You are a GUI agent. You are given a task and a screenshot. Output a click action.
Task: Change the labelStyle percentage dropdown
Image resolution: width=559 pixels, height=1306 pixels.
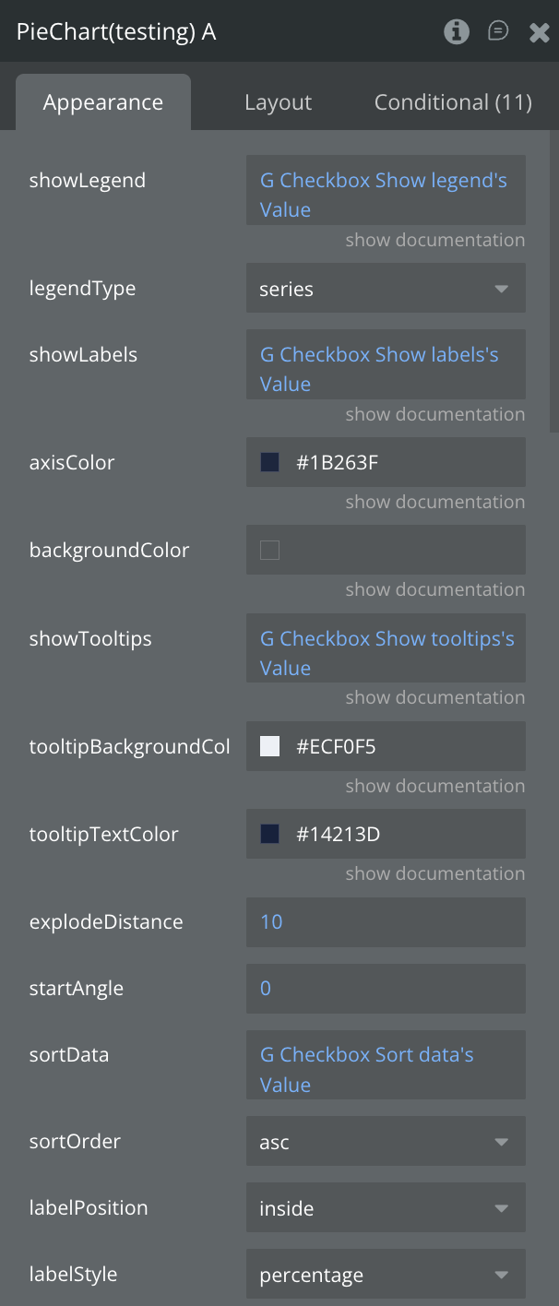point(386,1275)
